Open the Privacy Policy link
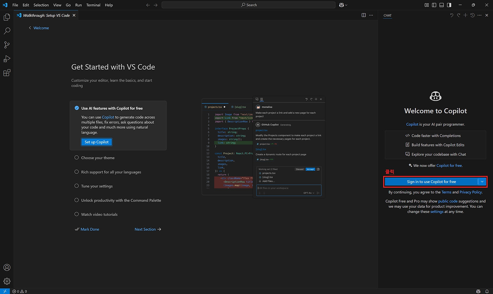493x294 pixels. 471,192
